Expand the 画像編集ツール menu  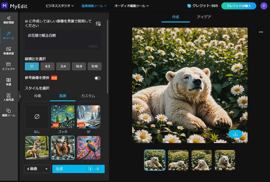click(94, 6)
